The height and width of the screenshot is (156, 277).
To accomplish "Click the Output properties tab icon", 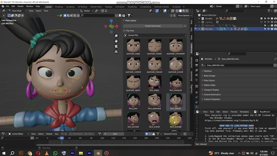I will coord(197,65).
